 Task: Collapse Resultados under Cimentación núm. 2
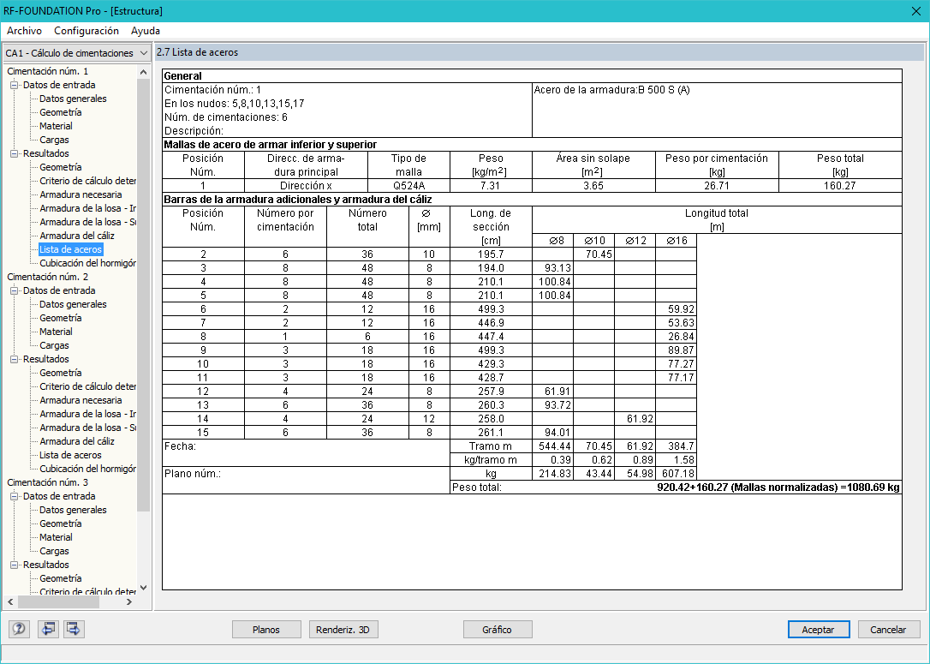pos(15,359)
